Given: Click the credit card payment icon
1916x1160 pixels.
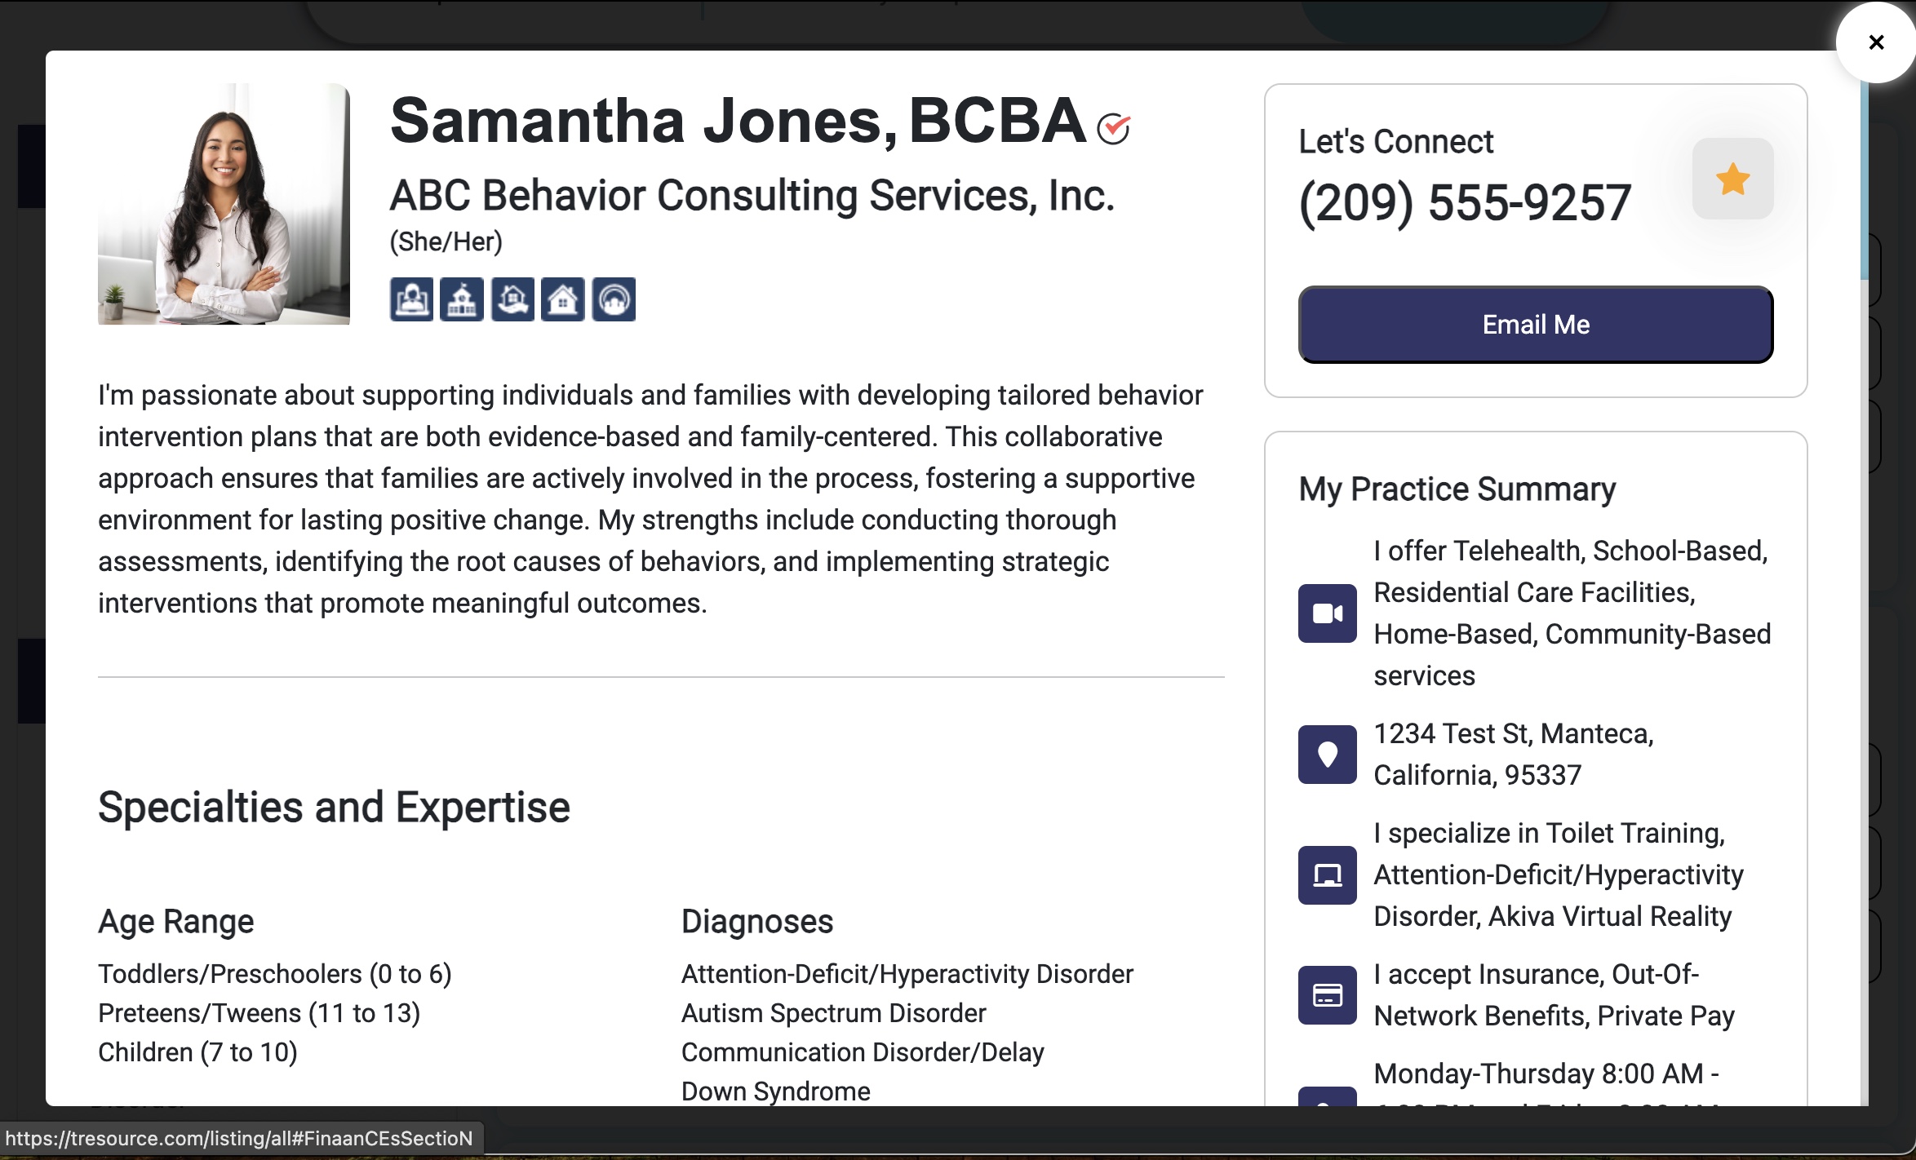Looking at the screenshot, I should coord(1327,995).
